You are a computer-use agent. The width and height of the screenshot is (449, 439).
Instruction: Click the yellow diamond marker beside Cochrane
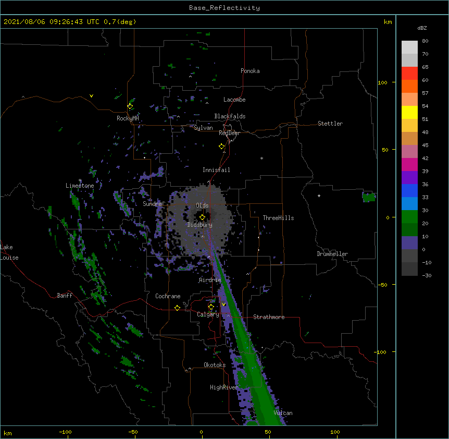[177, 308]
